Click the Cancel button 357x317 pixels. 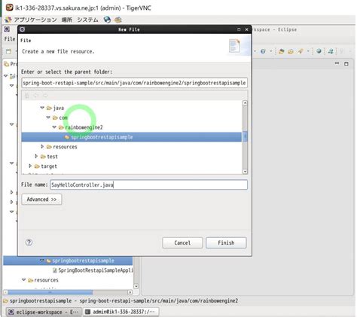182,242
